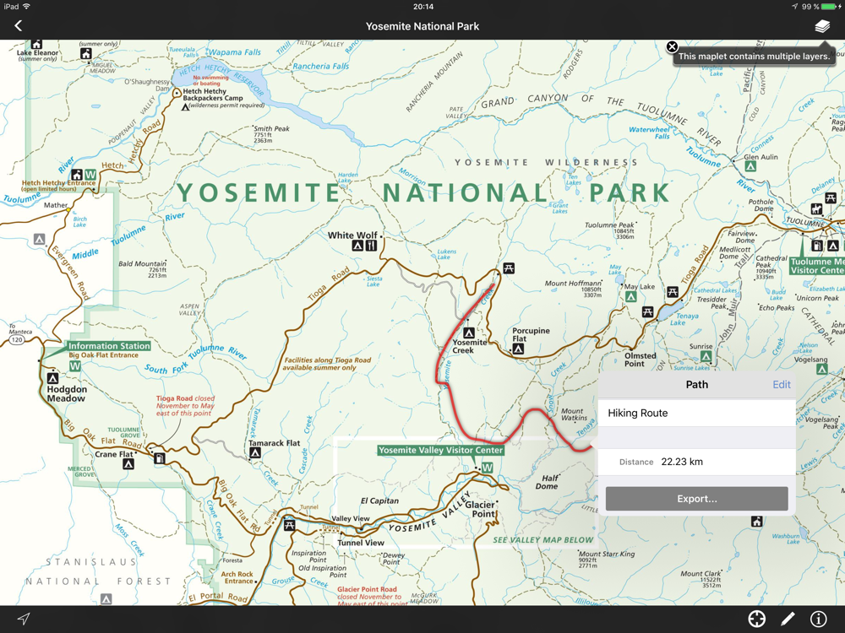Tap the Yosemite Creek campground icon
Screen dimensions: 845x633
pos(469,333)
